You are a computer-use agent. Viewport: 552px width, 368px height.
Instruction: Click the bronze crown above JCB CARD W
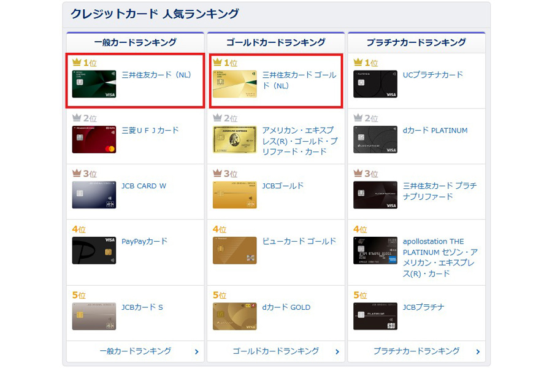(77, 173)
